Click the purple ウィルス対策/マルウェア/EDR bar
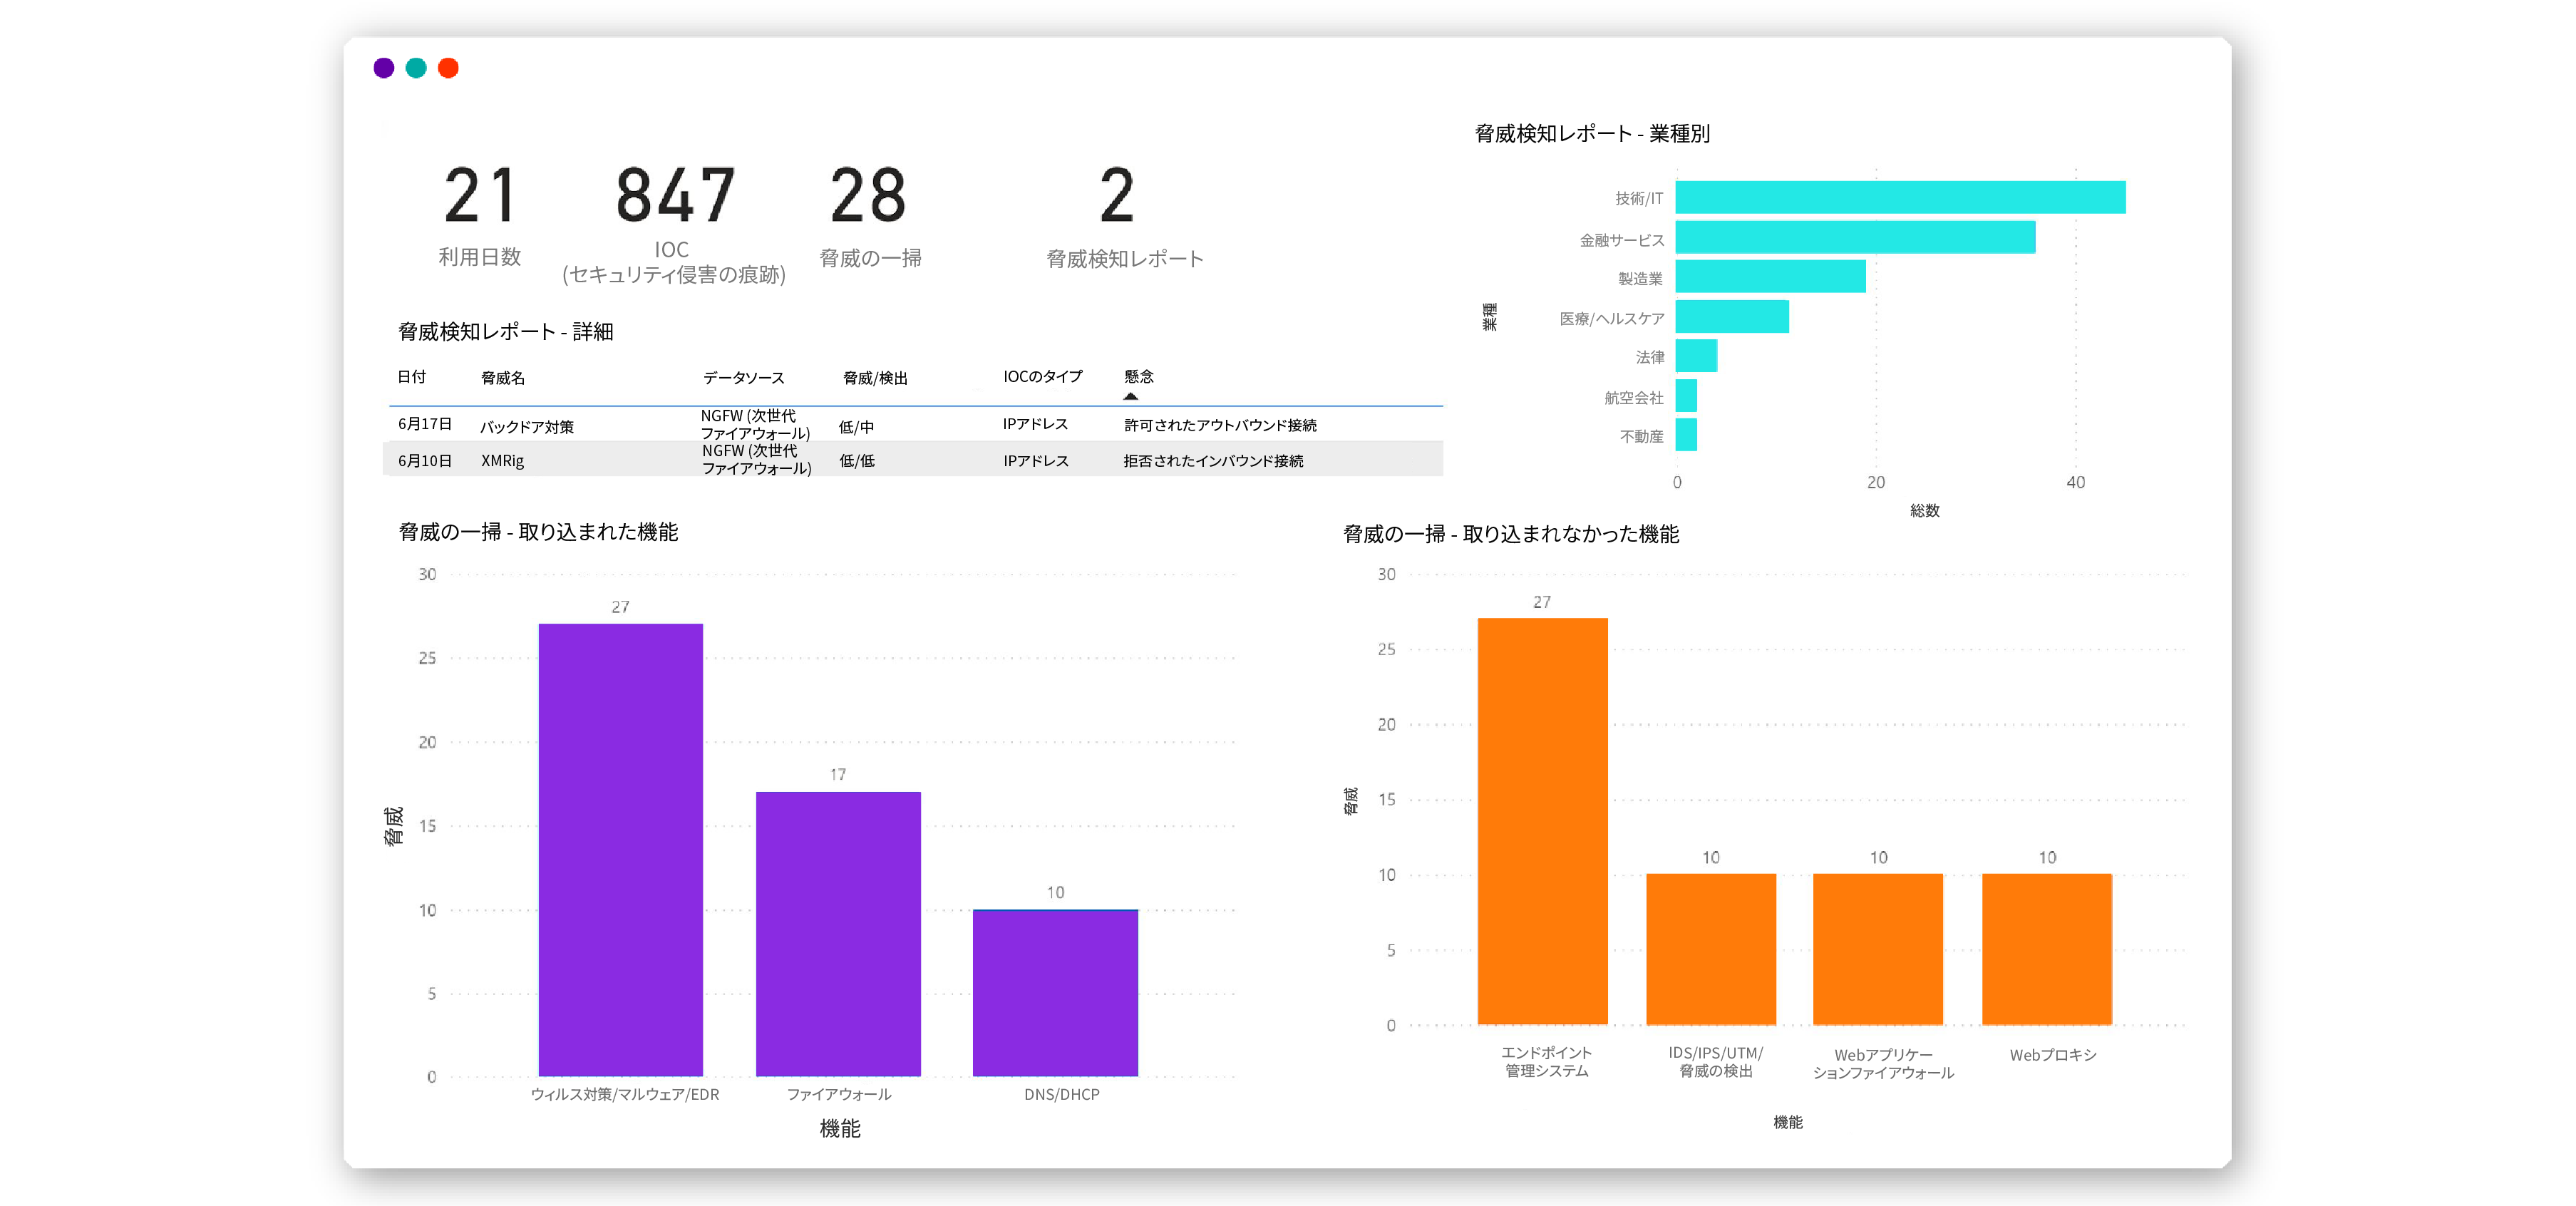The width and height of the screenshot is (2576, 1206). click(620, 850)
